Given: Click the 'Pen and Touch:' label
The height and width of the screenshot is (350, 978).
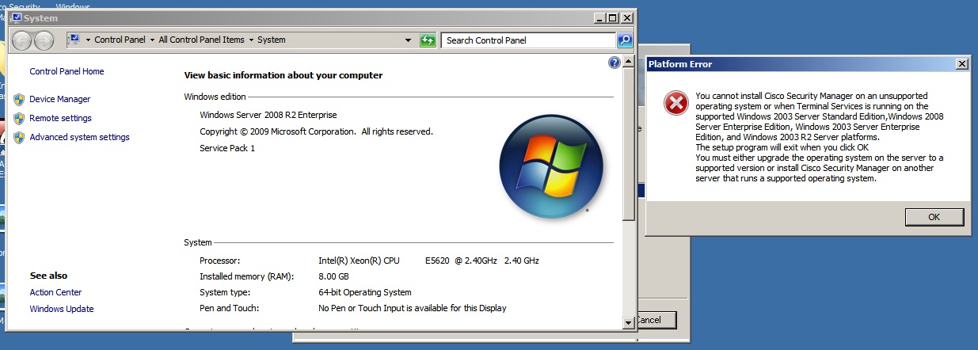Looking at the screenshot, I should (x=230, y=308).
